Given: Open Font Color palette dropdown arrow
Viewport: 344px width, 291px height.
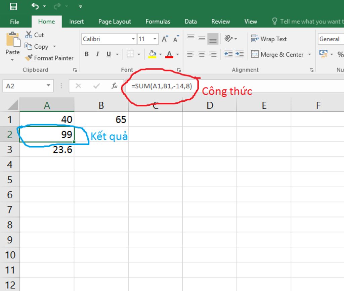Looking at the screenshot, I should [x=177, y=54].
